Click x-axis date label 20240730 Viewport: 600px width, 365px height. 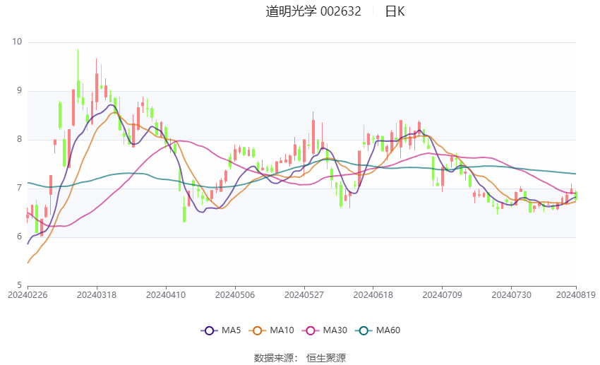pyautogui.click(x=511, y=295)
